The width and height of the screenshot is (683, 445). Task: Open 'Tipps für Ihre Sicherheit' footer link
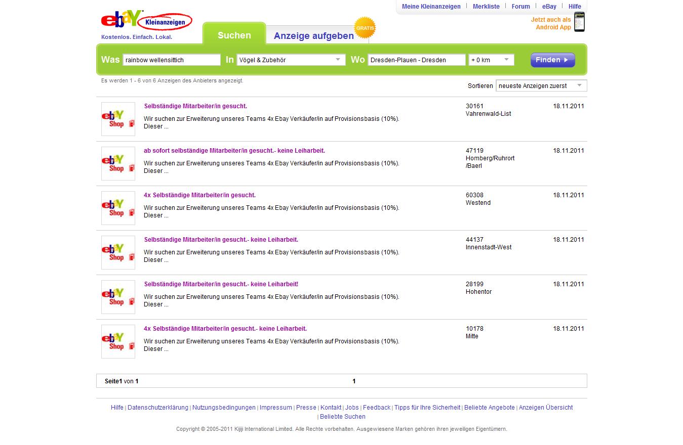pos(427,408)
